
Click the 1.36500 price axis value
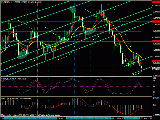point(156,37)
